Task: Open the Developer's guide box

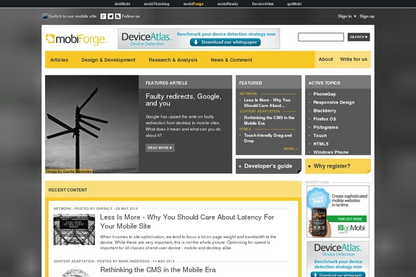Action: [268, 166]
